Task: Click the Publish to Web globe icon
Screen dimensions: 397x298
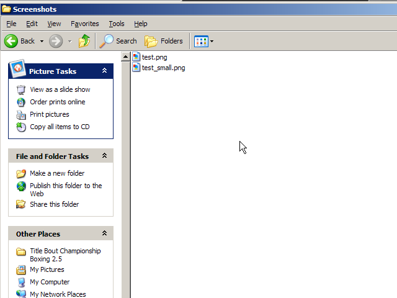Action: [x=21, y=186]
